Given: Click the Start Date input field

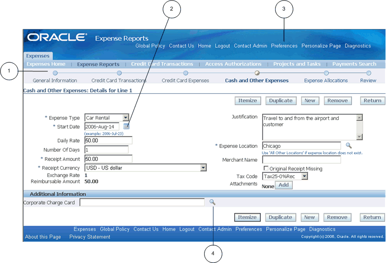Looking at the screenshot, I should pos(102,127).
